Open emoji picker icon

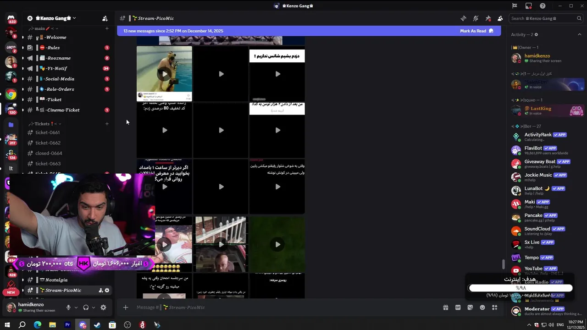(x=482, y=308)
